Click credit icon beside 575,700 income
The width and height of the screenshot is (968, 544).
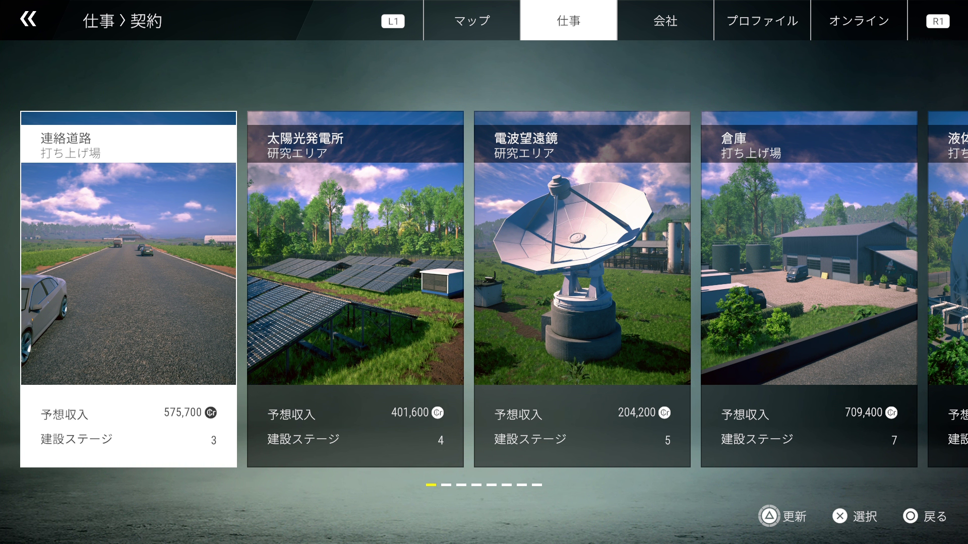(x=211, y=413)
